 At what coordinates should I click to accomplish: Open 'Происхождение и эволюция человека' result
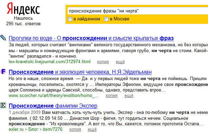[80, 72]
